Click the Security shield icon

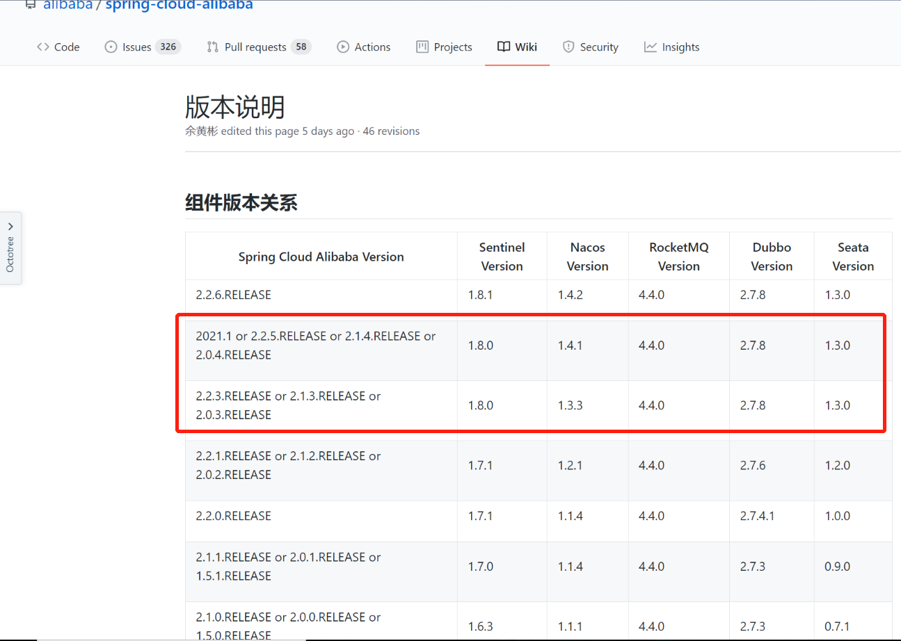[x=568, y=47]
